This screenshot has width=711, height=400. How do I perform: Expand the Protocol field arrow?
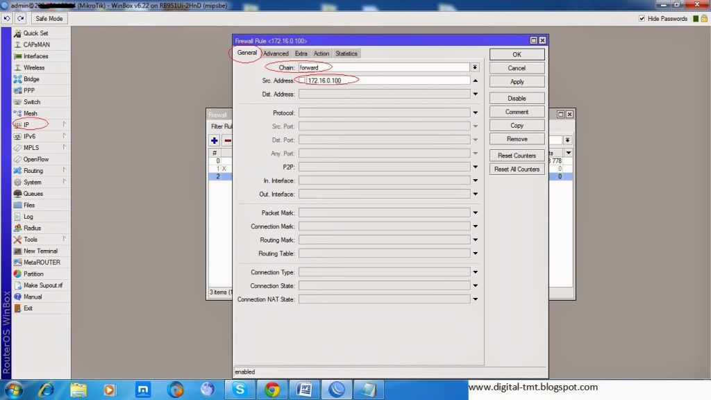point(475,113)
